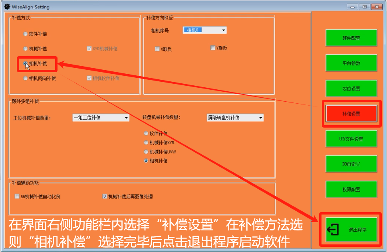Screen dimensions: 387x252
Task: Check the 56机械补偿自动比例 box
Action: tap(17, 197)
